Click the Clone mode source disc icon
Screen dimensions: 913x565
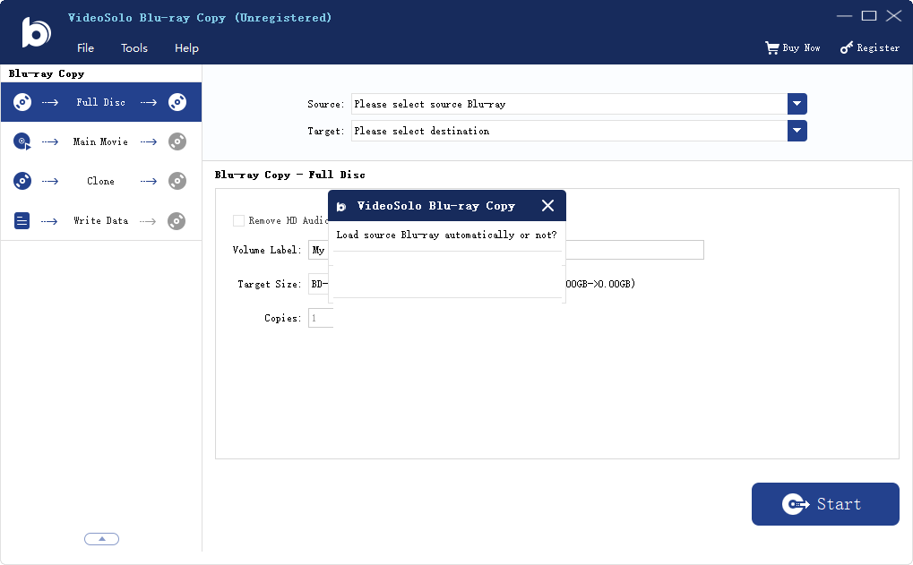tap(22, 181)
